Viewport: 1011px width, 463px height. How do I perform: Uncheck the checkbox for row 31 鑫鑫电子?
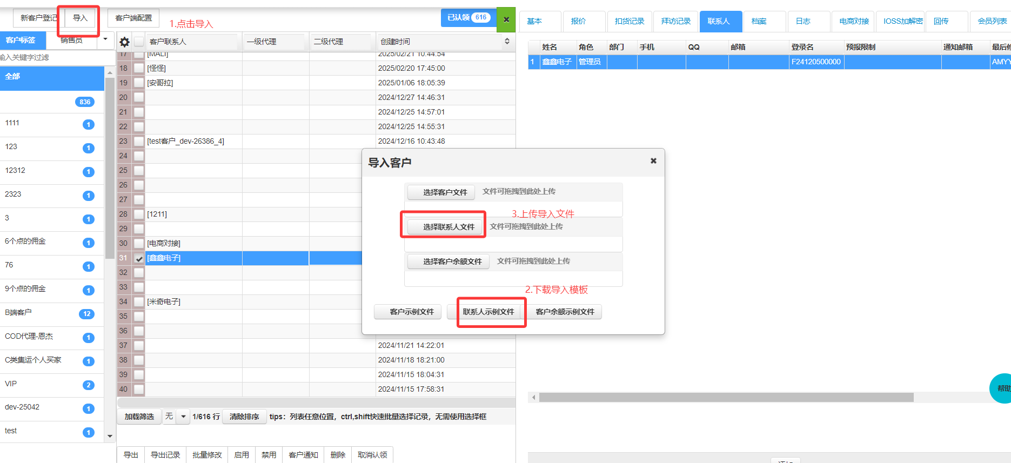pyautogui.click(x=139, y=258)
